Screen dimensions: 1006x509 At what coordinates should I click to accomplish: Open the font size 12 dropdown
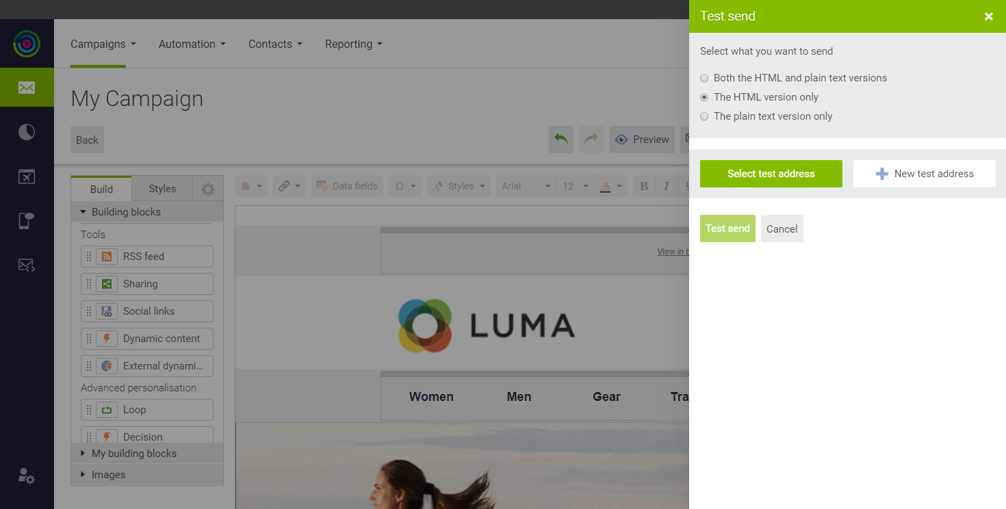point(575,186)
